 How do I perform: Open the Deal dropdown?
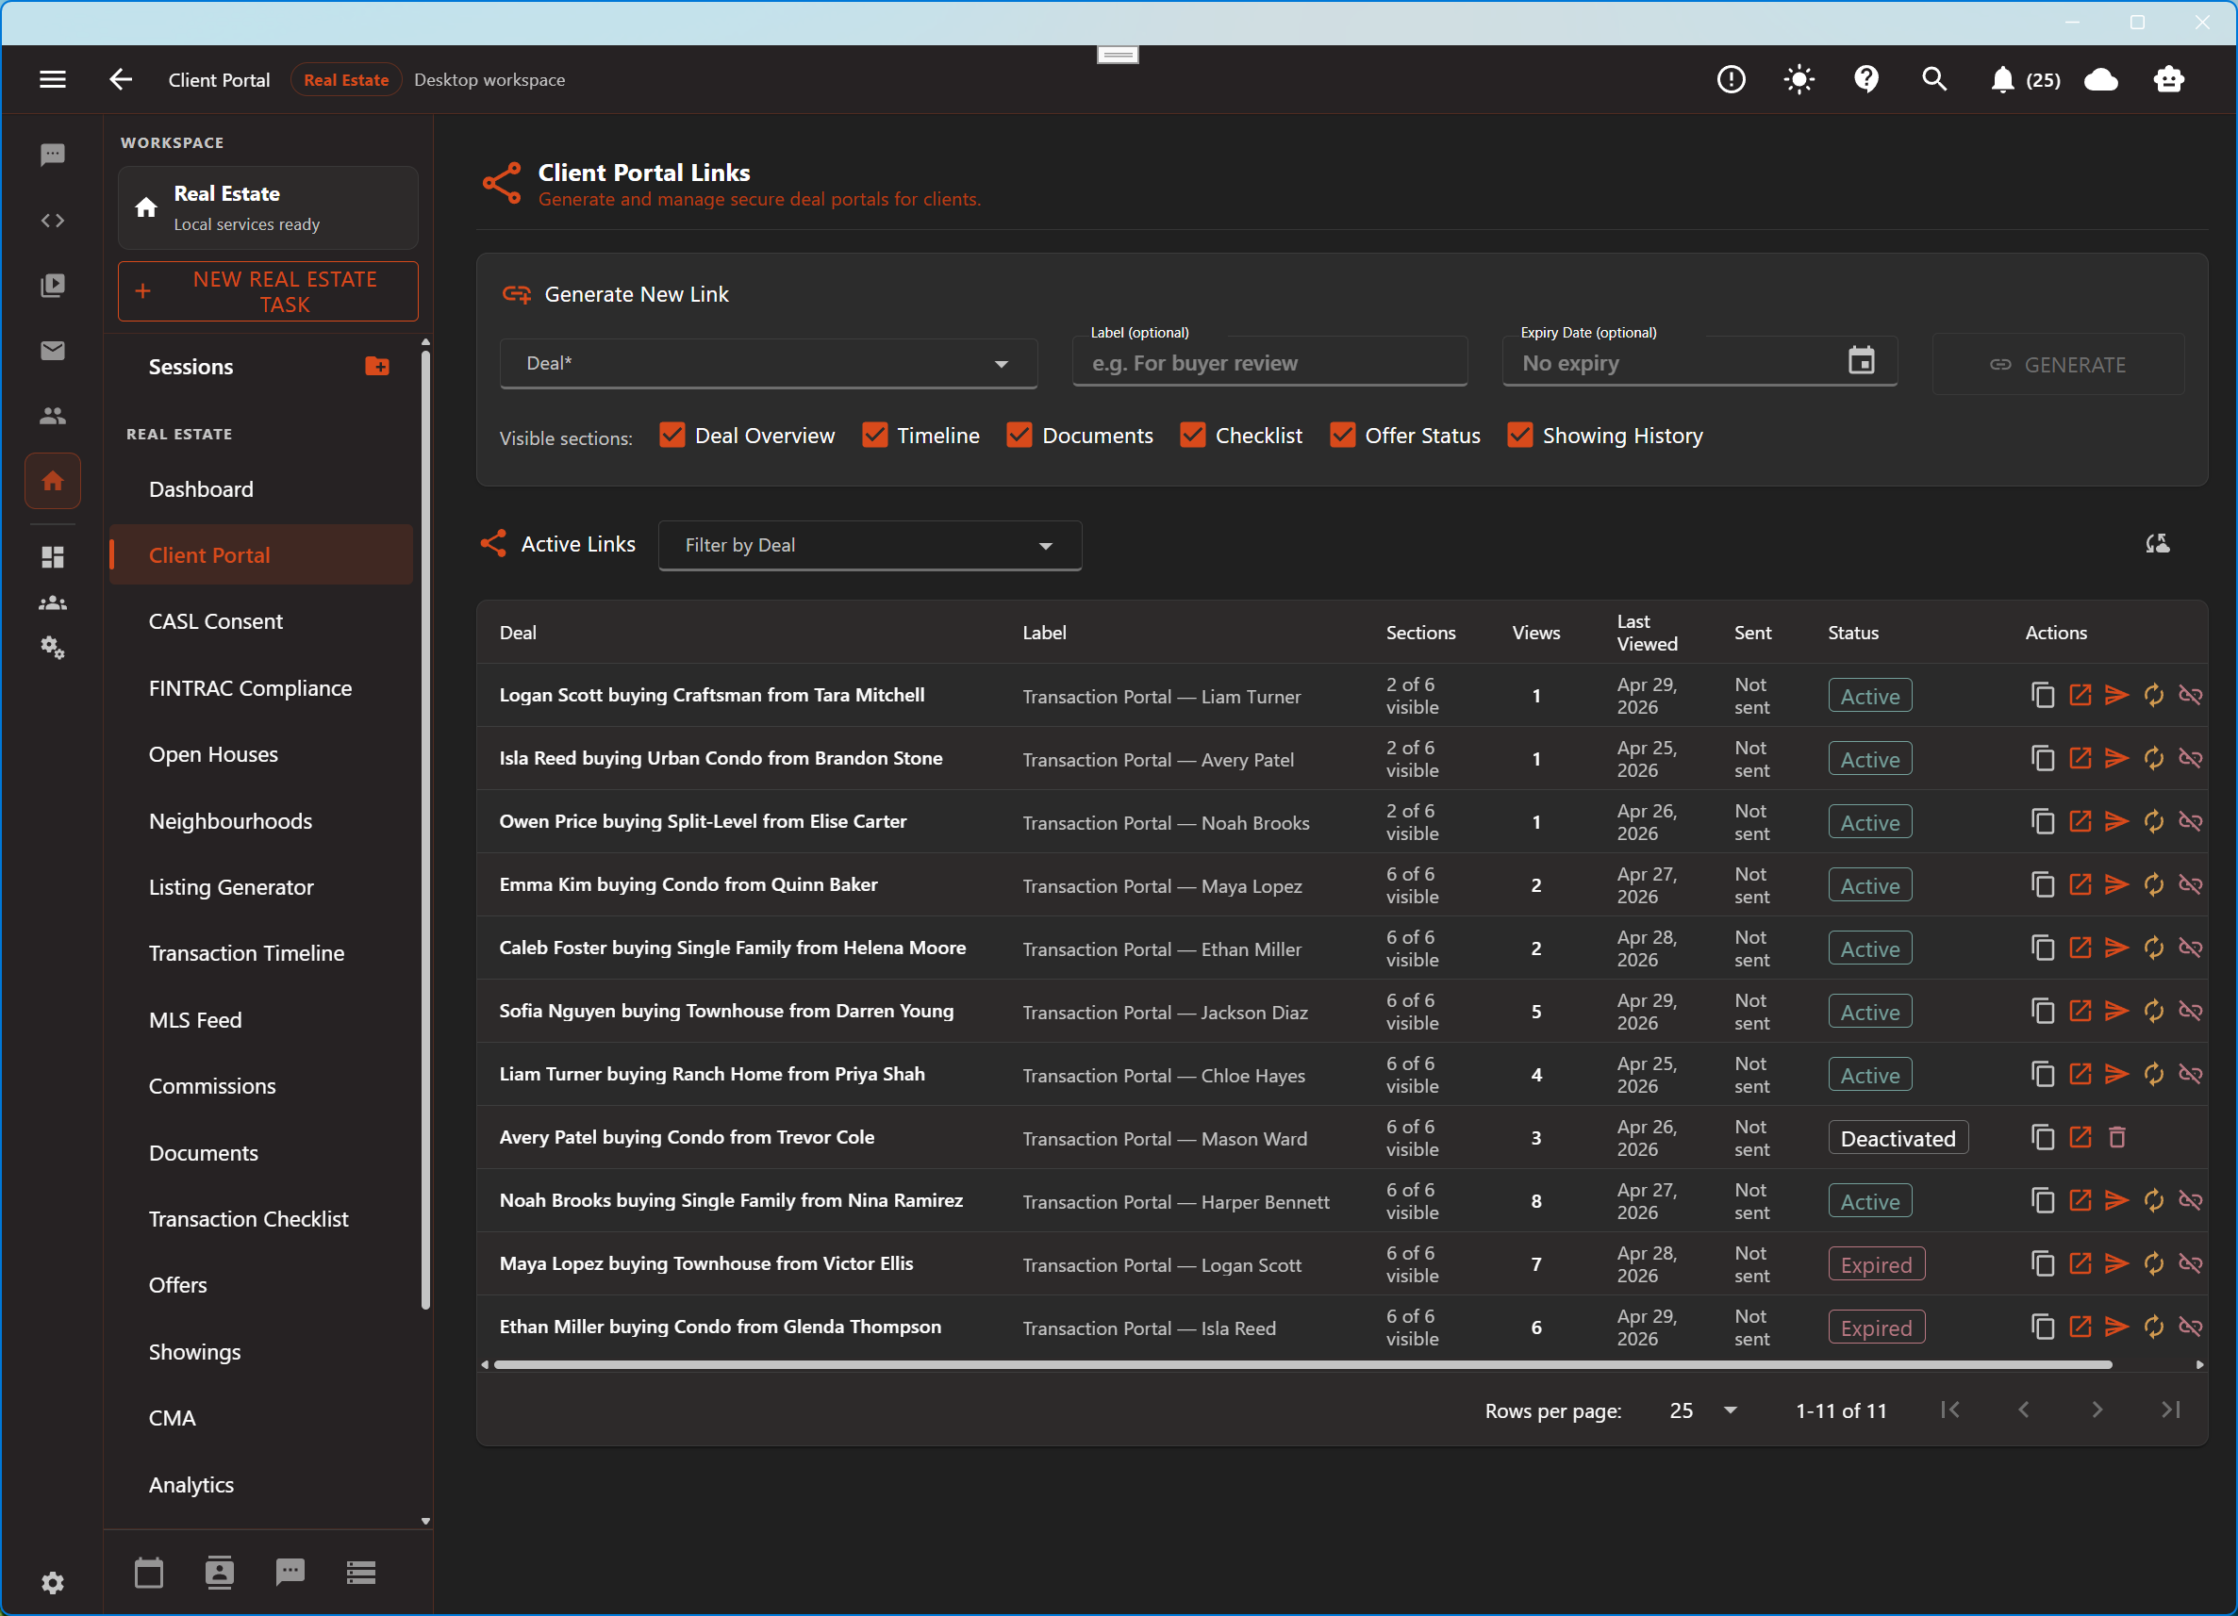tap(768, 363)
